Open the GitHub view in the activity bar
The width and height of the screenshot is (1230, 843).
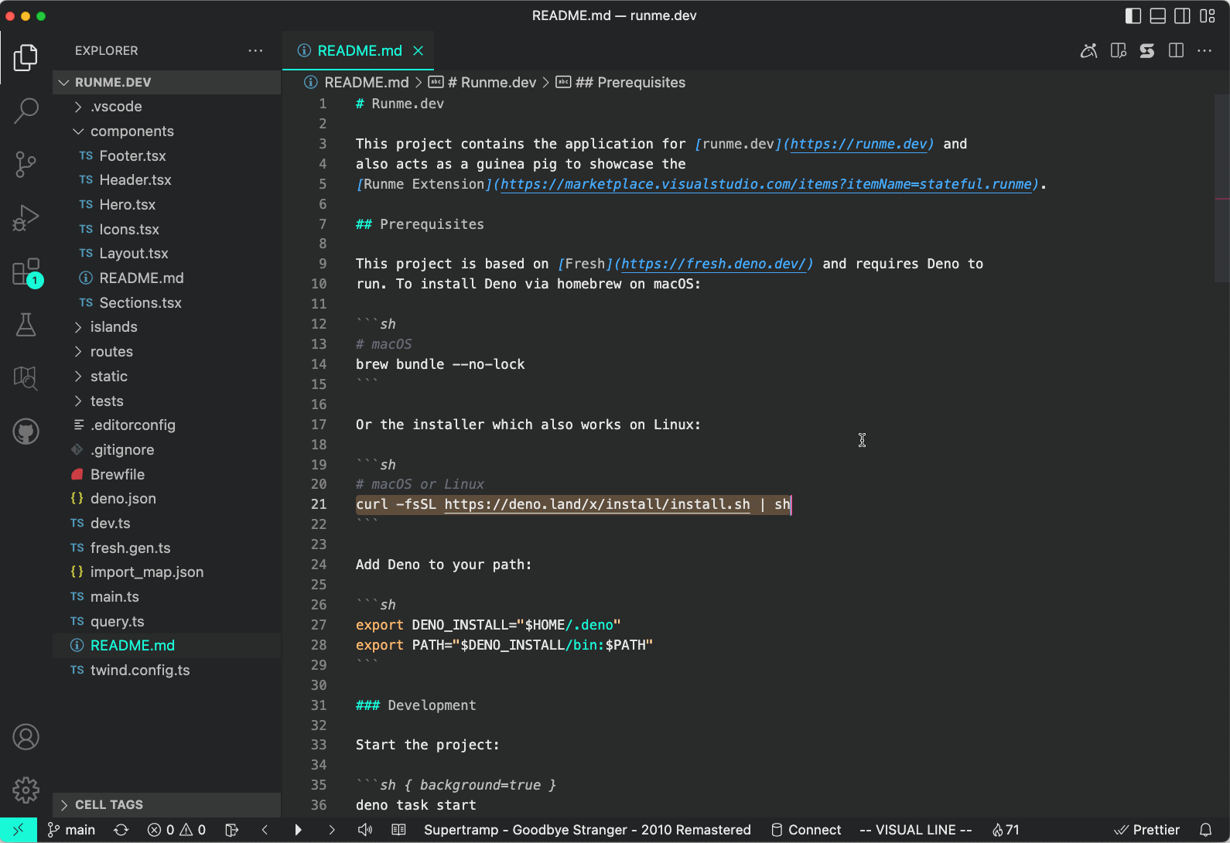coord(26,432)
